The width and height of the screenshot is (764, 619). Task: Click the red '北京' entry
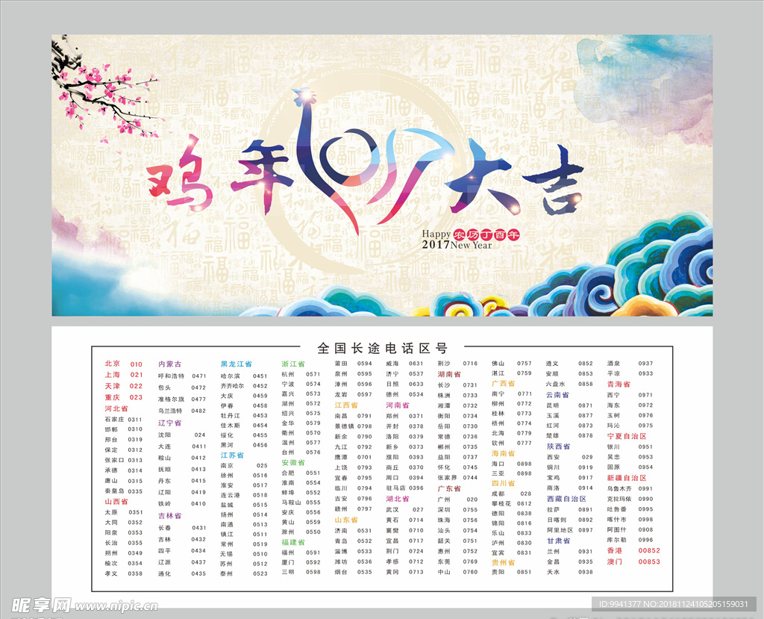tap(113, 364)
